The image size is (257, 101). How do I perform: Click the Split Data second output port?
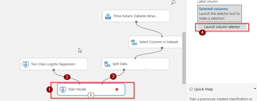pyautogui.click(x=146, y=70)
